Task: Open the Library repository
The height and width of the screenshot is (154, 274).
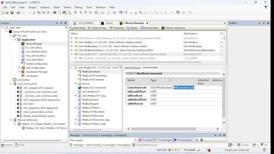Action: point(173,28)
